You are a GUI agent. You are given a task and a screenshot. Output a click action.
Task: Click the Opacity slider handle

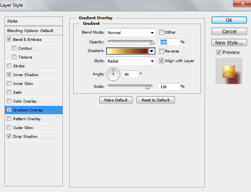coord(152,42)
